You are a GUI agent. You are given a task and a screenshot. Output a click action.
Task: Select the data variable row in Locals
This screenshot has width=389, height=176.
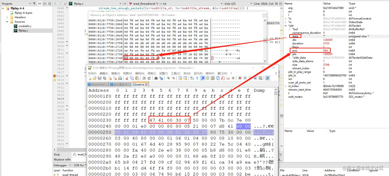pos(336,36)
